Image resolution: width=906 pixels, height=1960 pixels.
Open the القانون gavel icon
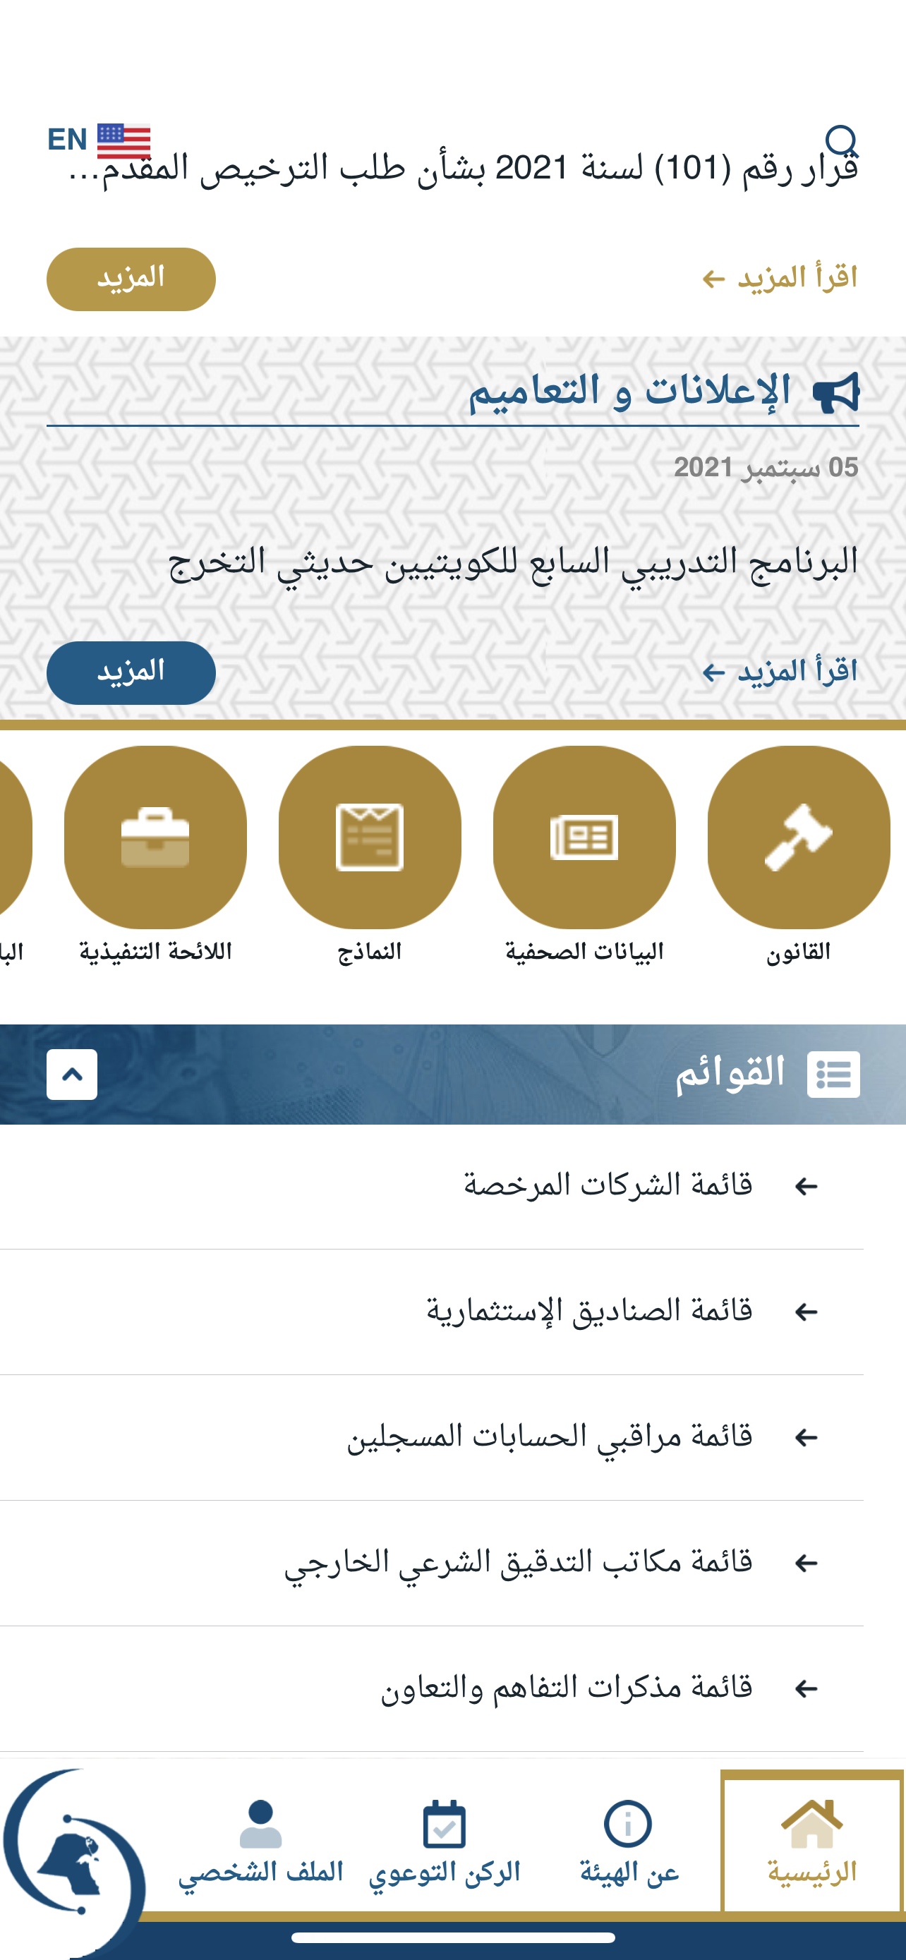point(798,837)
